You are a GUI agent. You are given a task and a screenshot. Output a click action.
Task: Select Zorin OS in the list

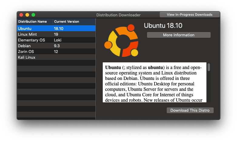(56, 51)
